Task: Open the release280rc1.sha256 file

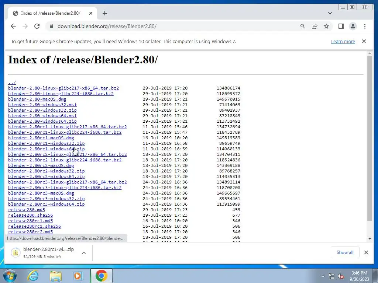Action: click(34, 227)
